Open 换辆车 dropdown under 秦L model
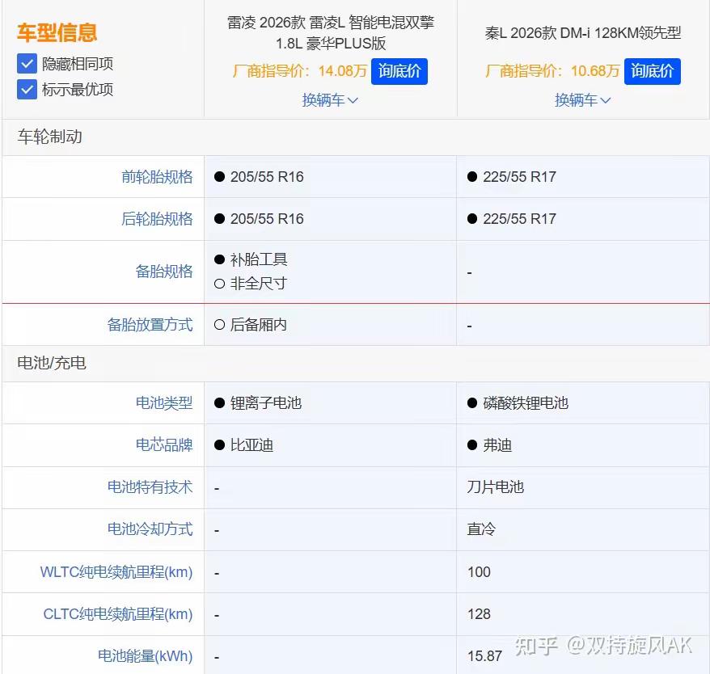710x674 pixels. pyautogui.click(x=583, y=100)
